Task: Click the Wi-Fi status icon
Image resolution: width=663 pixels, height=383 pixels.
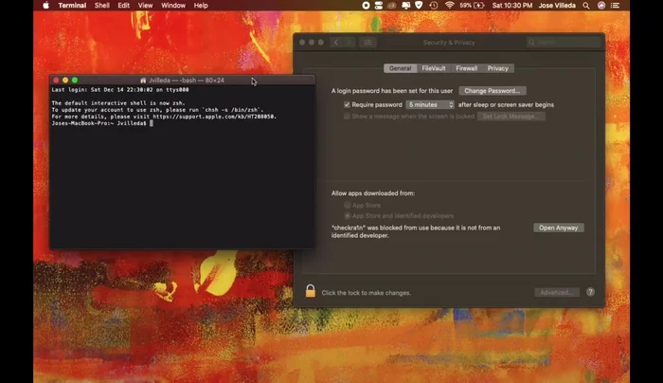Action: pos(449,6)
